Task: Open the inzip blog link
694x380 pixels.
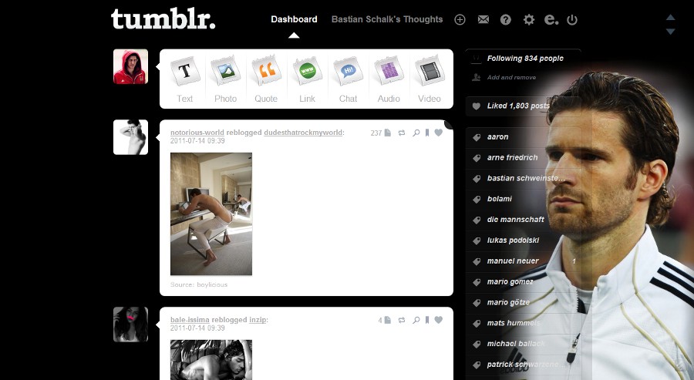Action: click(x=258, y=320)
